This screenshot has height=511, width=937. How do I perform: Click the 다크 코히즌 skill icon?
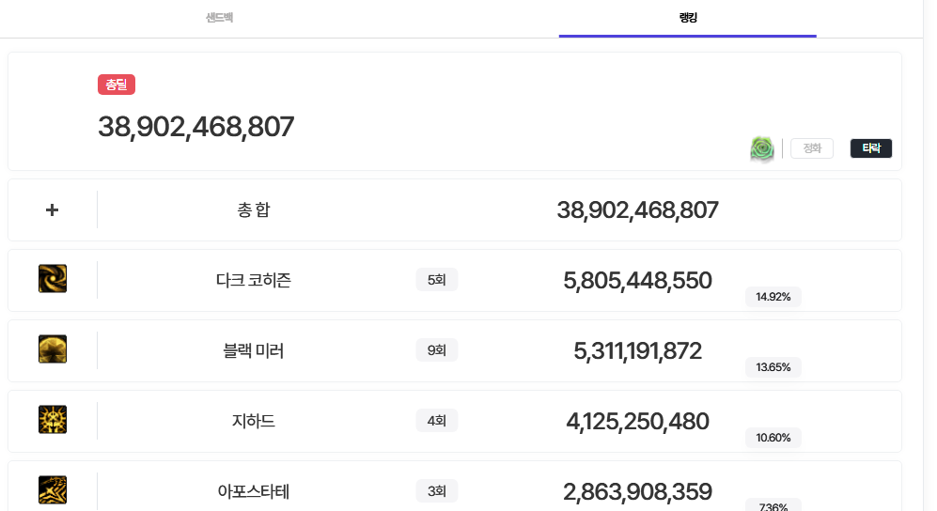[53, 279]
